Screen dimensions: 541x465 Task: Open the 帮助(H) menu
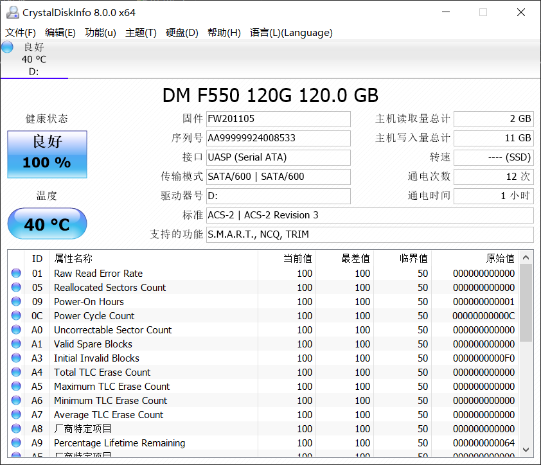click(x=224, y=33)
